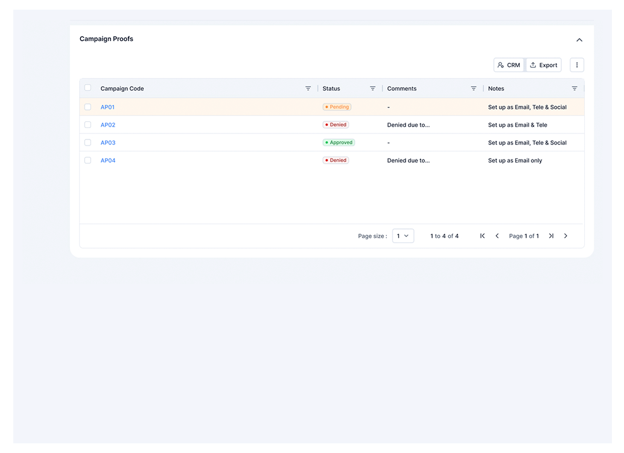Select all rows with header checkbox
The height and width of the screenshot is (453, 624).
[88, 88]
